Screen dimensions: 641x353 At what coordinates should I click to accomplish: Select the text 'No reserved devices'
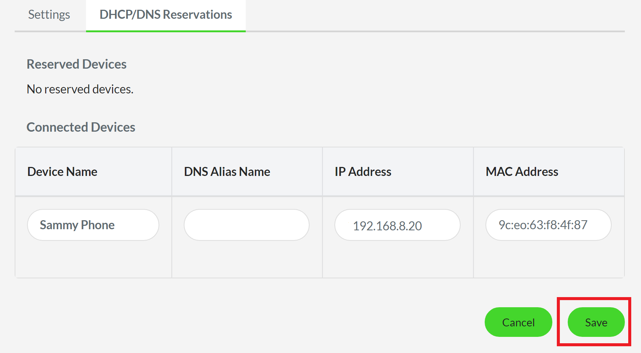pyautogui.click(x=79, y=89)
